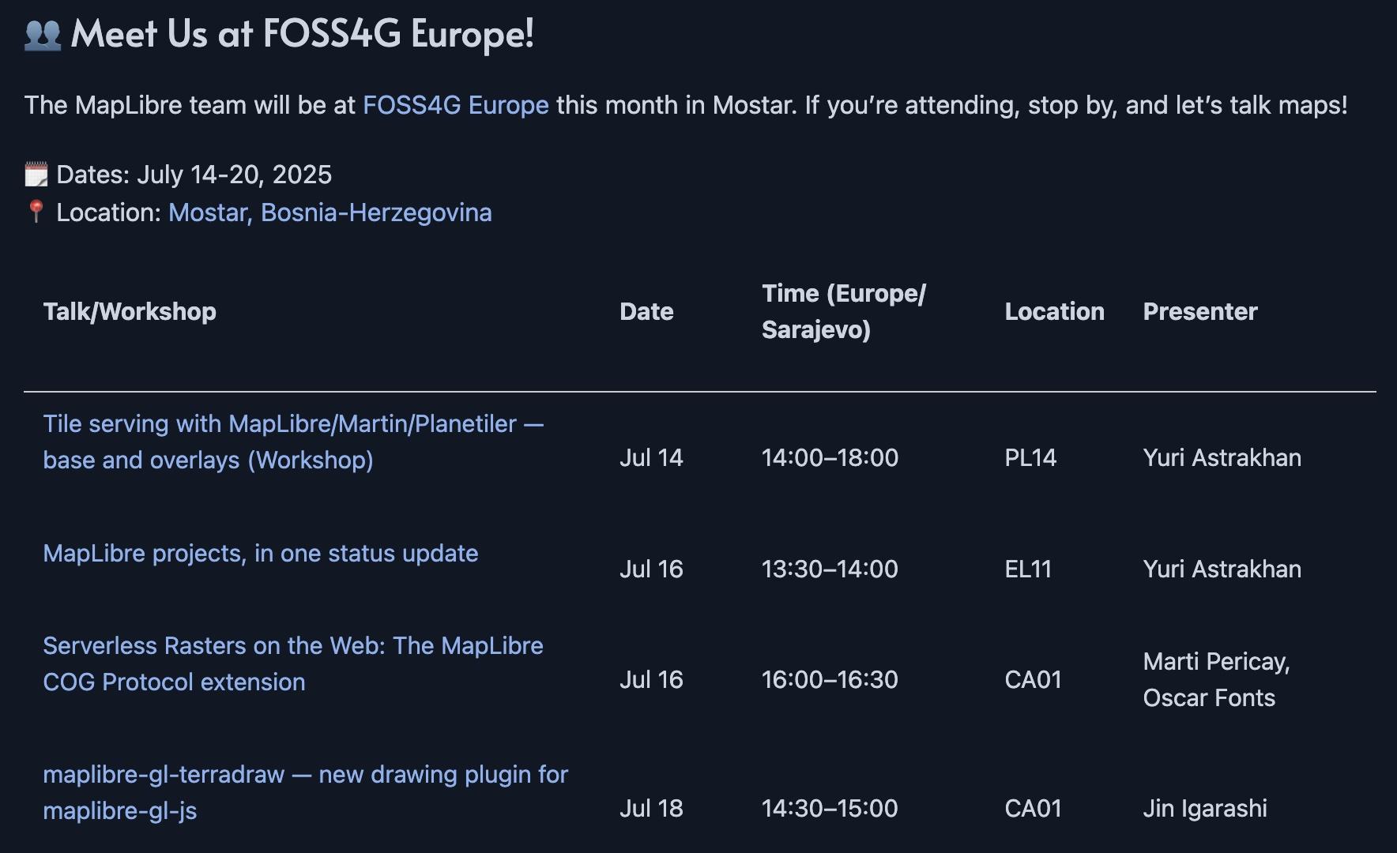This screenshot has height=853, width=1397.
Task: Click the Date column header
Action: [x=646, y=311]
